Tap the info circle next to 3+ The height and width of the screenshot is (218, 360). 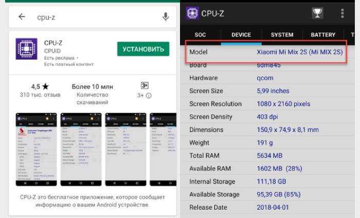click(x=149, y=96)
